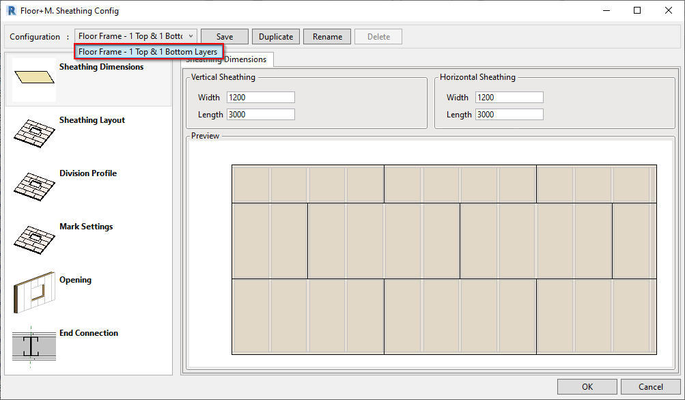The height and width of the screenshot is (400, 685).
Task: Edit the Vertical Sheathing Width field
Action: coord(260,98)
